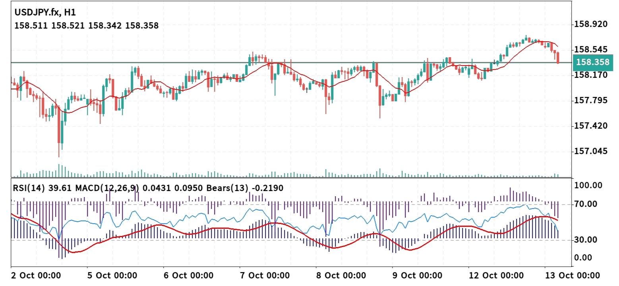Click the 157.420 price axis label
619x286 pixels.
[591, 126]
